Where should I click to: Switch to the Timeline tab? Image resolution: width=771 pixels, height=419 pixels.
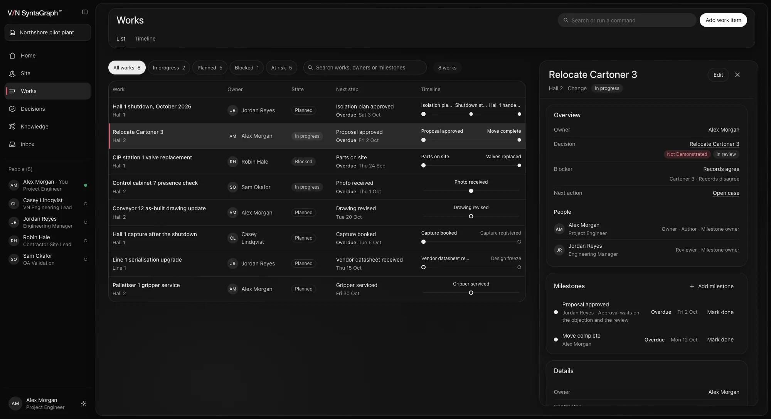[x=145, y=39]
